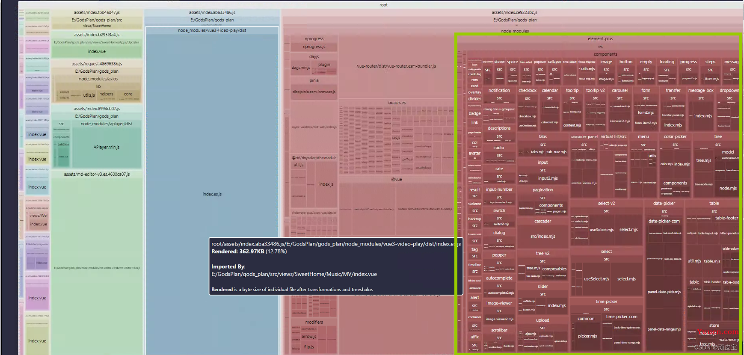Viewport: 744px width, 355px height.
Task: Select the assets/index.8994cb07.js chunk
Action: click(x=97, y=109)
